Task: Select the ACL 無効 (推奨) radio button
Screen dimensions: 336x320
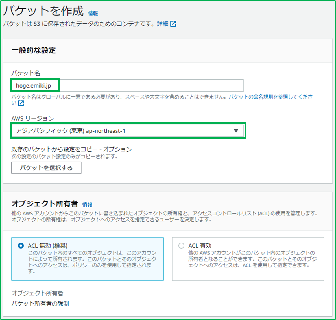Action: tap(21, 246)
